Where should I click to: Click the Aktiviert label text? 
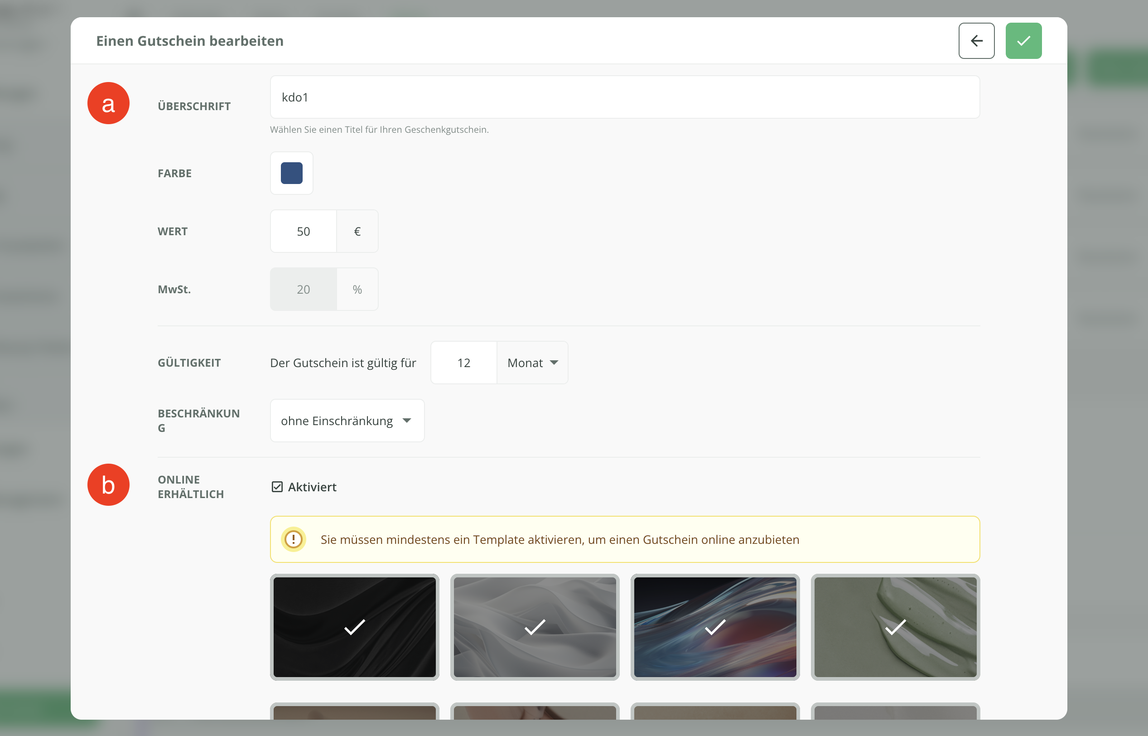(312, 487)
